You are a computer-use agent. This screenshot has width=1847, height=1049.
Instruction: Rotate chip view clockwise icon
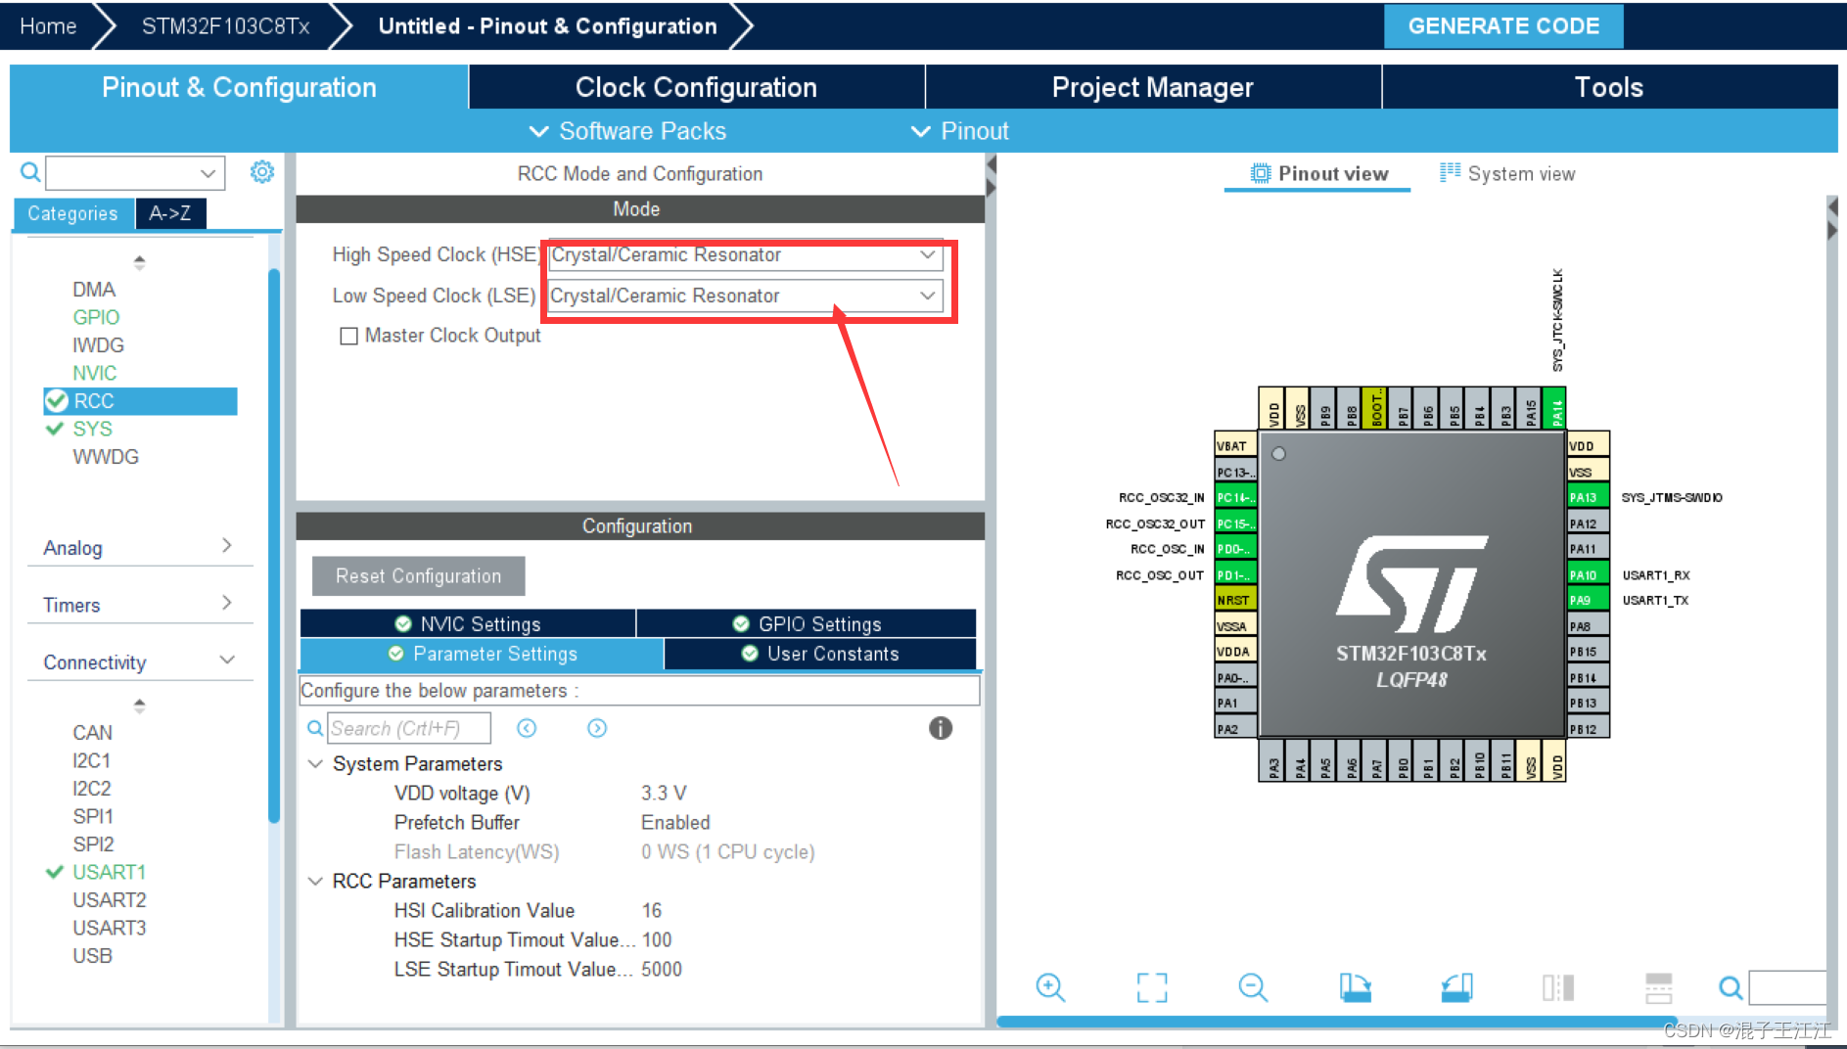[1355, 987]
